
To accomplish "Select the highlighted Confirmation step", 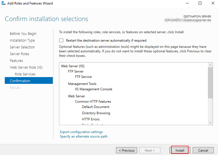I will (29, 80).
